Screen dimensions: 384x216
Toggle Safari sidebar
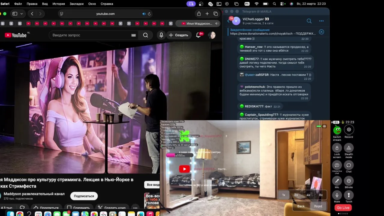(x=15, y=14)
